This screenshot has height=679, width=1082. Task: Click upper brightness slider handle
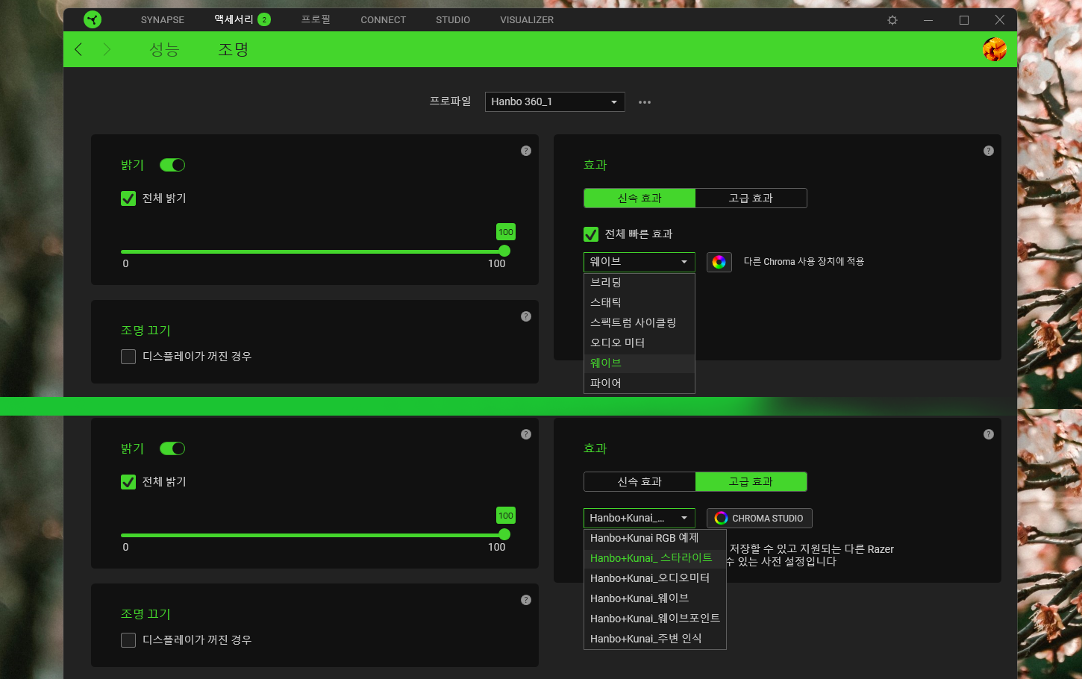point(504,251)
